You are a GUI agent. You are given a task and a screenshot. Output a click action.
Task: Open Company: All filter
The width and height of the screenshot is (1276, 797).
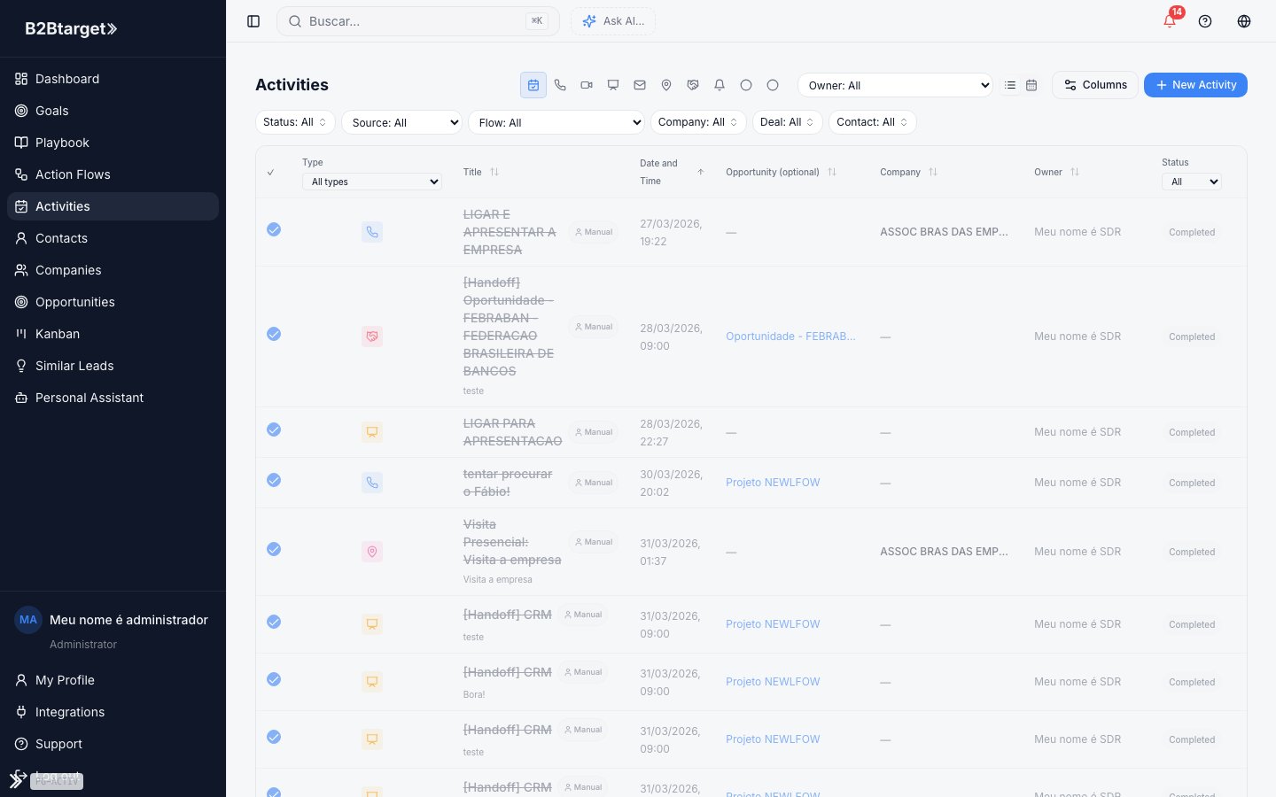698,122
